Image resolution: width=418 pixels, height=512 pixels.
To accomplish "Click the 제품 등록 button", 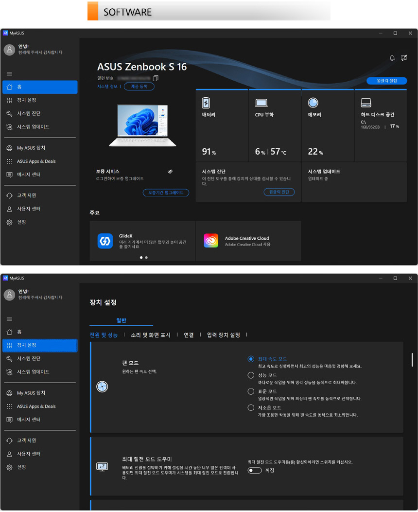I will point(139,87).
